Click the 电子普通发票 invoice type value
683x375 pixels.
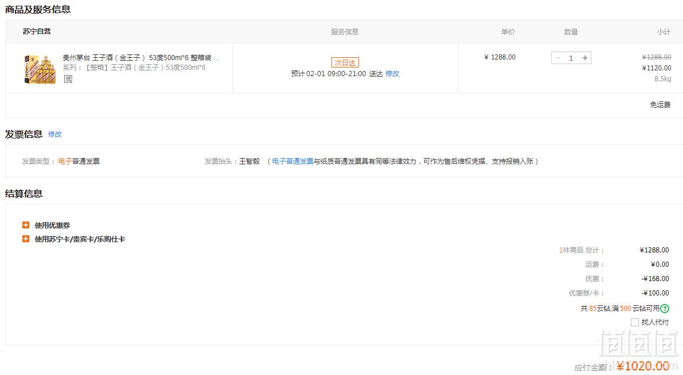[79, 161]
